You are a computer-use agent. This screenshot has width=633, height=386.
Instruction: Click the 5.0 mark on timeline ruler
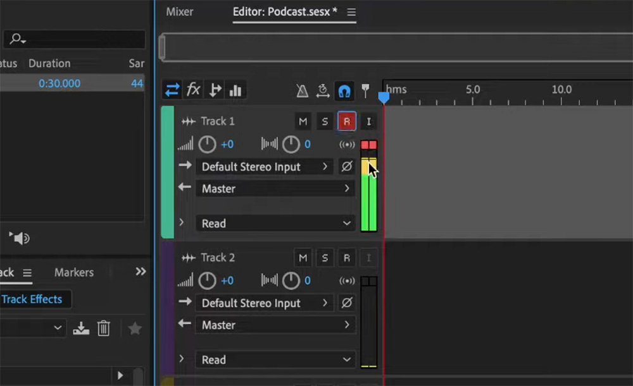[473, 90]
